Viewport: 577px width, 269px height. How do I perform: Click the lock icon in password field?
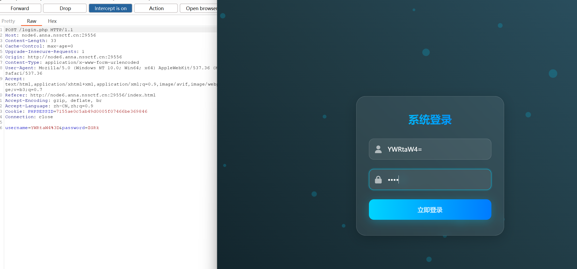pos(378,180)
